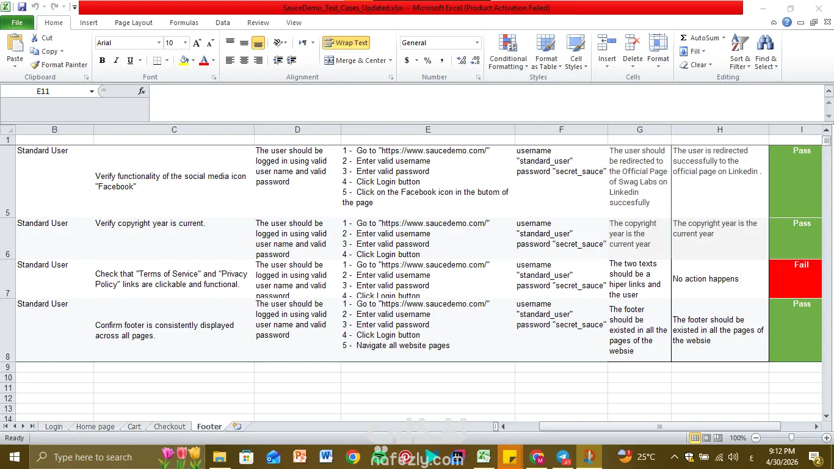Screen dimensions: 834x469
Task: Open the Checkout sheet tab
Action: click(x=170, y=426)
